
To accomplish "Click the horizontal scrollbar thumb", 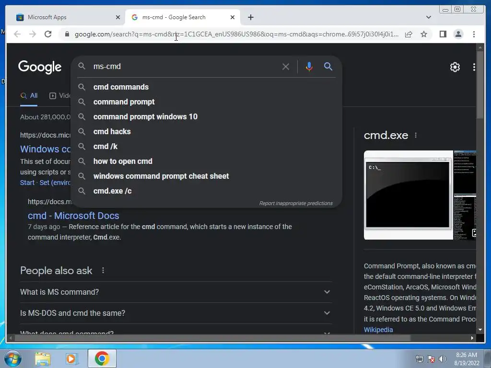I will (x=212, y=338).
